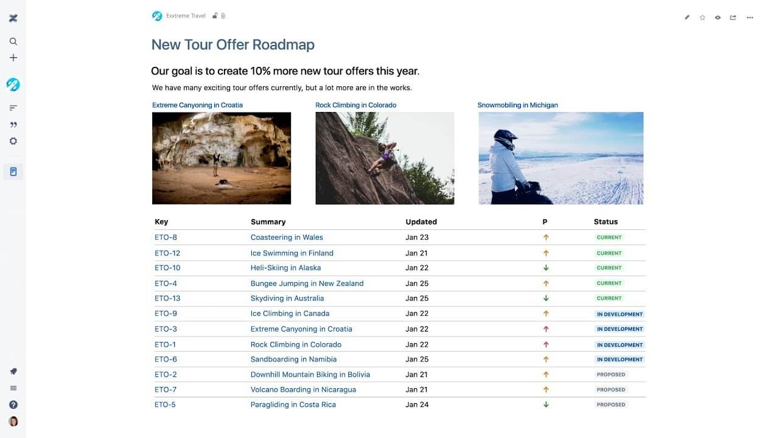779x438 pixels.
Task: Click the plus create icon
Action: pyautogui.click(x=13, y=58)
